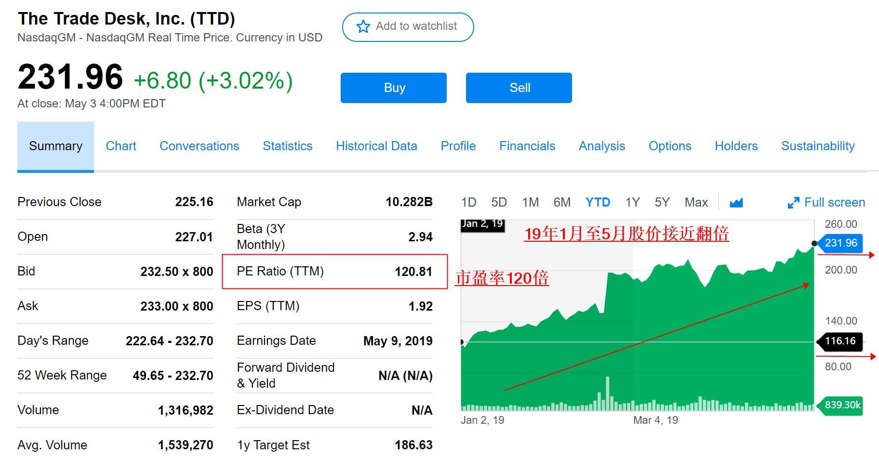This screenshot has height=457, width=879.
Task: Click the Ex-Dividend Date label
Action: tap(285, 410)
